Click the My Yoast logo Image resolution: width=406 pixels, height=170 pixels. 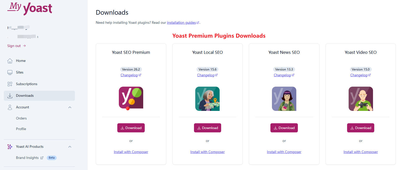click(29, 8)
